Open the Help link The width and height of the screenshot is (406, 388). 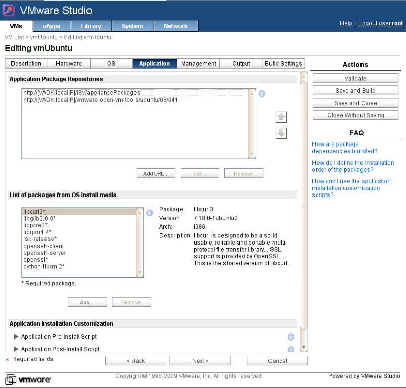346,23
